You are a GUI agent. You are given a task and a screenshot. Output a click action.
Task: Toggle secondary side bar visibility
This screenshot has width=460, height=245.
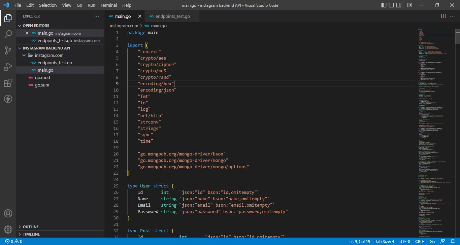(x=399, y=5)
